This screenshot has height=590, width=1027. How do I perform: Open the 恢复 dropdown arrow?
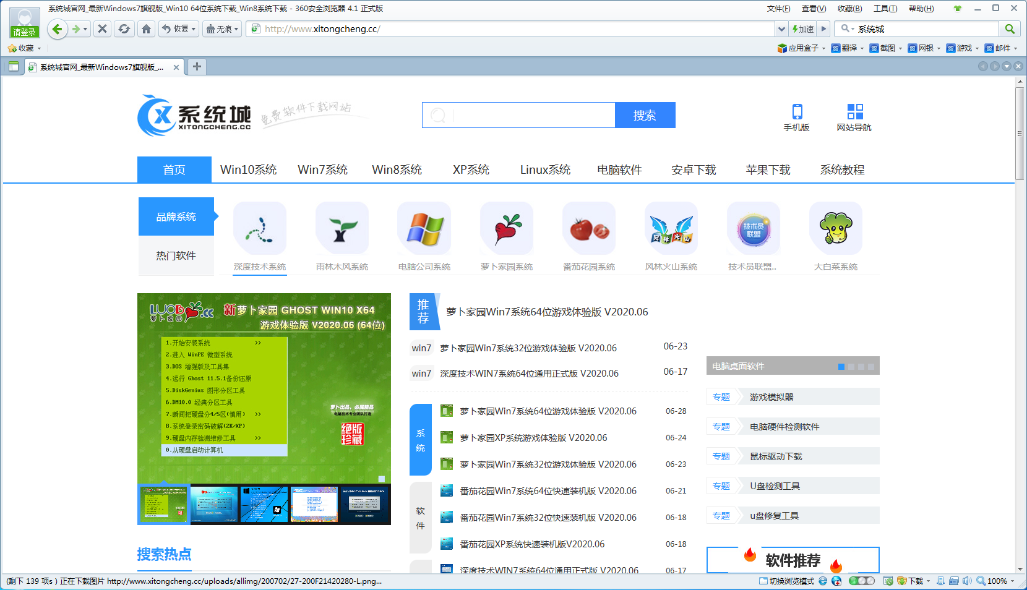(x=194, y=29)
